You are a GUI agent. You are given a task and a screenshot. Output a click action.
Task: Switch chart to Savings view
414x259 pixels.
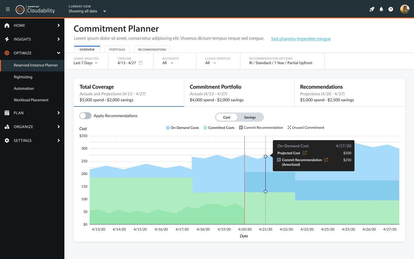tap(250, 117)
